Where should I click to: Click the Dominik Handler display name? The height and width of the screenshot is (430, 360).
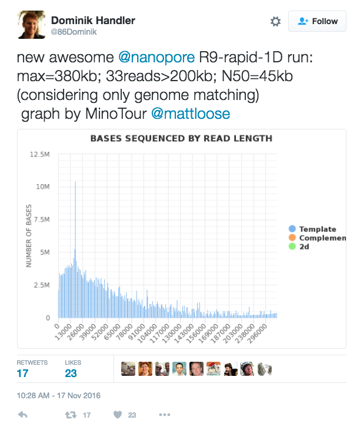(93, 21)
